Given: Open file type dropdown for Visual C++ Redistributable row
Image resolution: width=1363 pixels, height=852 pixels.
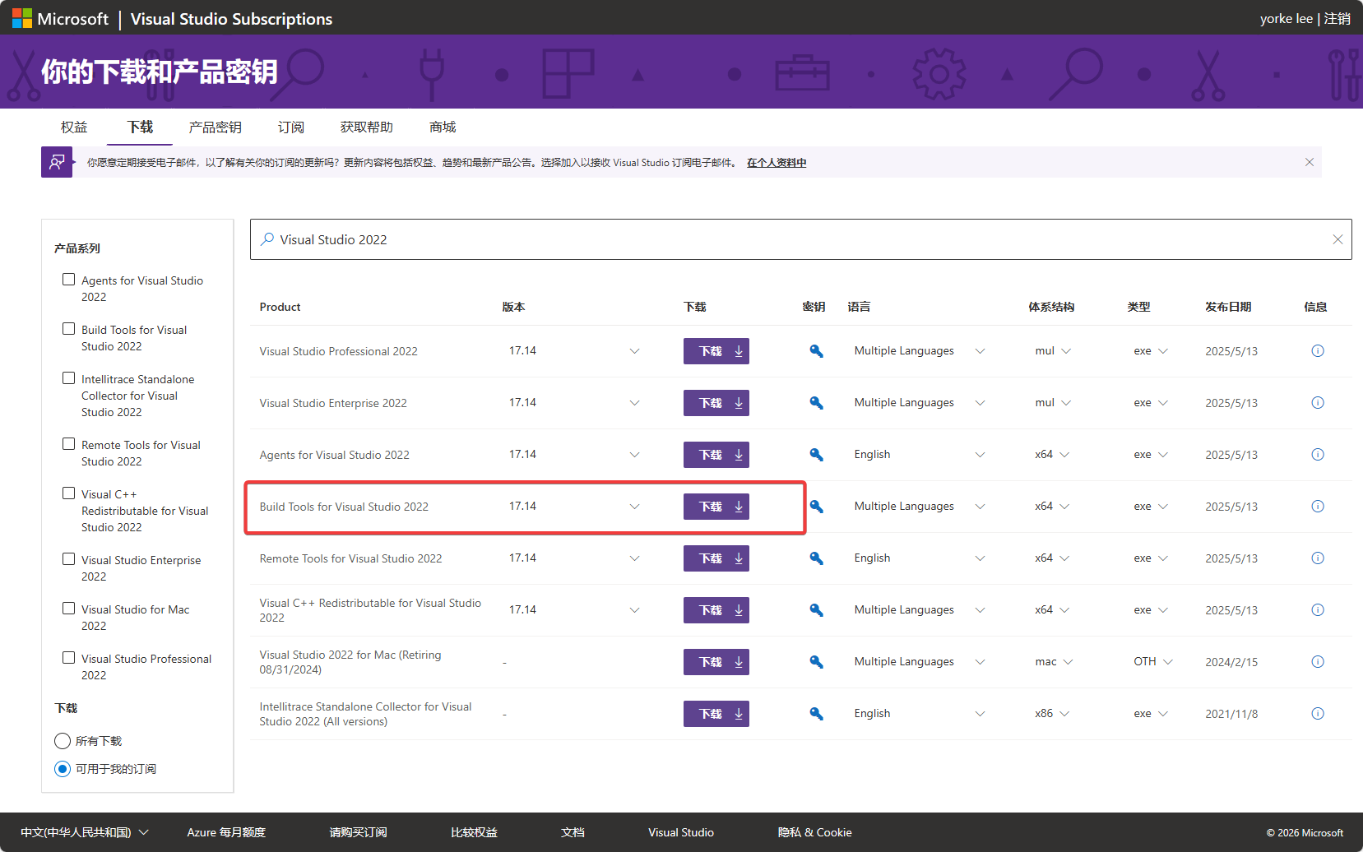Looking at the screenshot, I should (x=1163, y=610).
